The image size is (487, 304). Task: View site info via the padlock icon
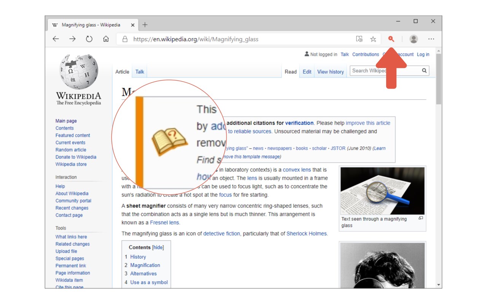[124, 39]
